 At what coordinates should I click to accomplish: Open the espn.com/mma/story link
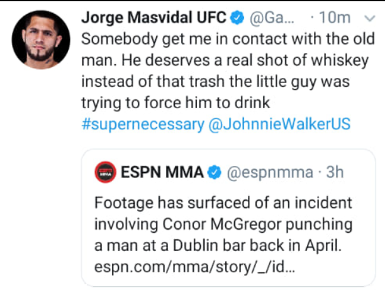194,267
